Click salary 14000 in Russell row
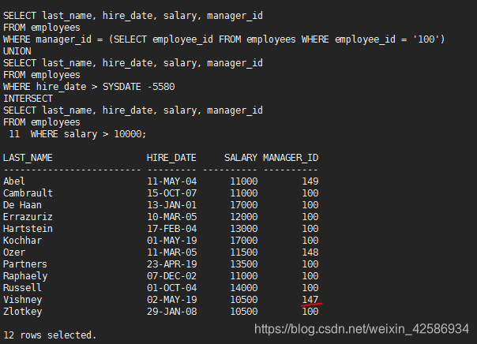This screenshot has height=344, width=477. [244, 288]
